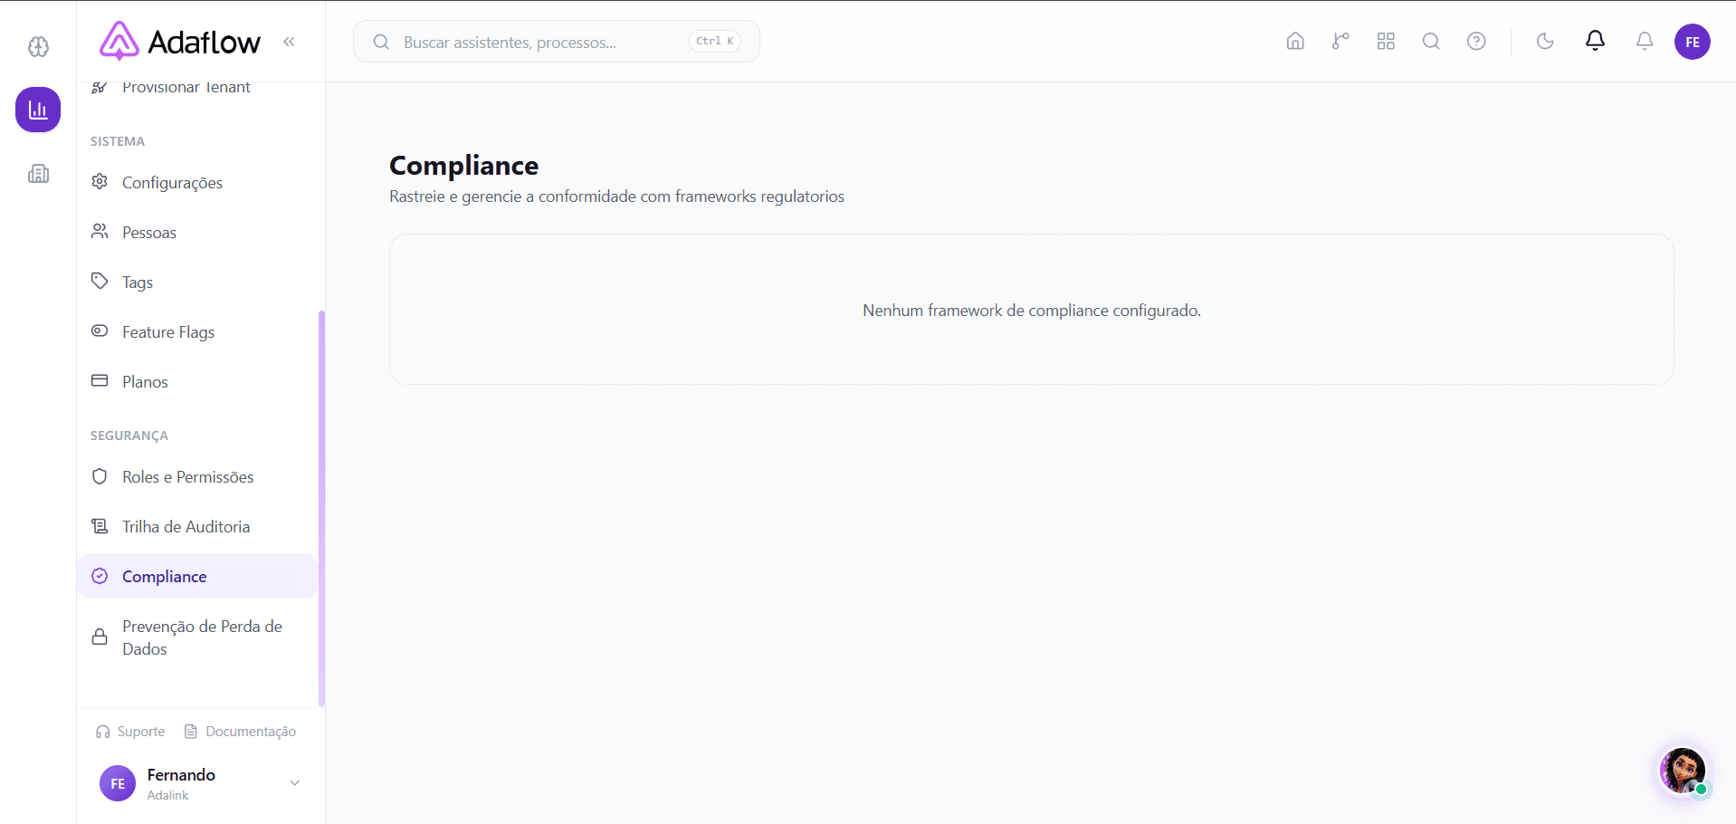The width and height of the screenshot is (1736, 824).
Task: Open the grid apps icon
Action: (1386, 41)
